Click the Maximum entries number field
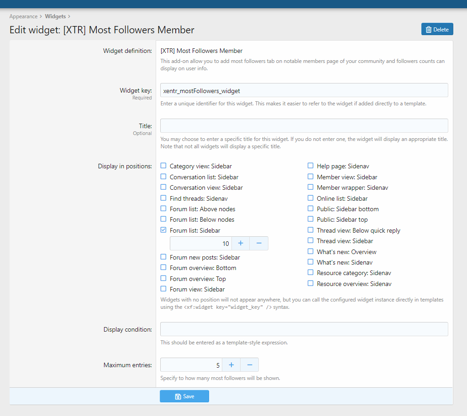This screenshot has height=416, width=467. pyautogui.click(x=191, y=365)
